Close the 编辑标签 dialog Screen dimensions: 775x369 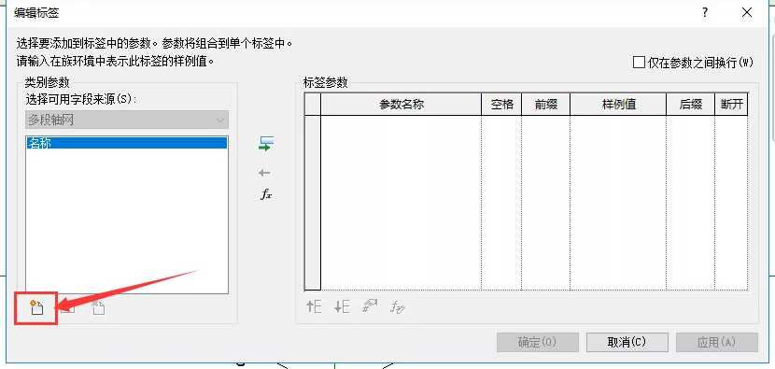[x=747, y=13]
